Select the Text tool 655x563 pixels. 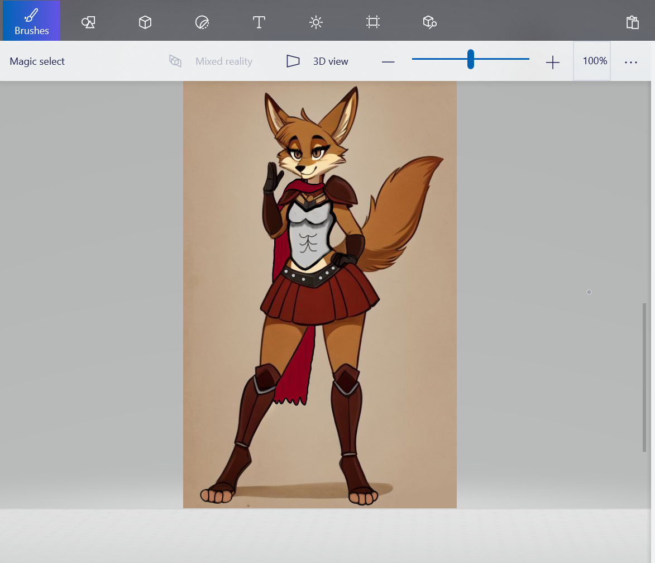(x=259, y=22)
